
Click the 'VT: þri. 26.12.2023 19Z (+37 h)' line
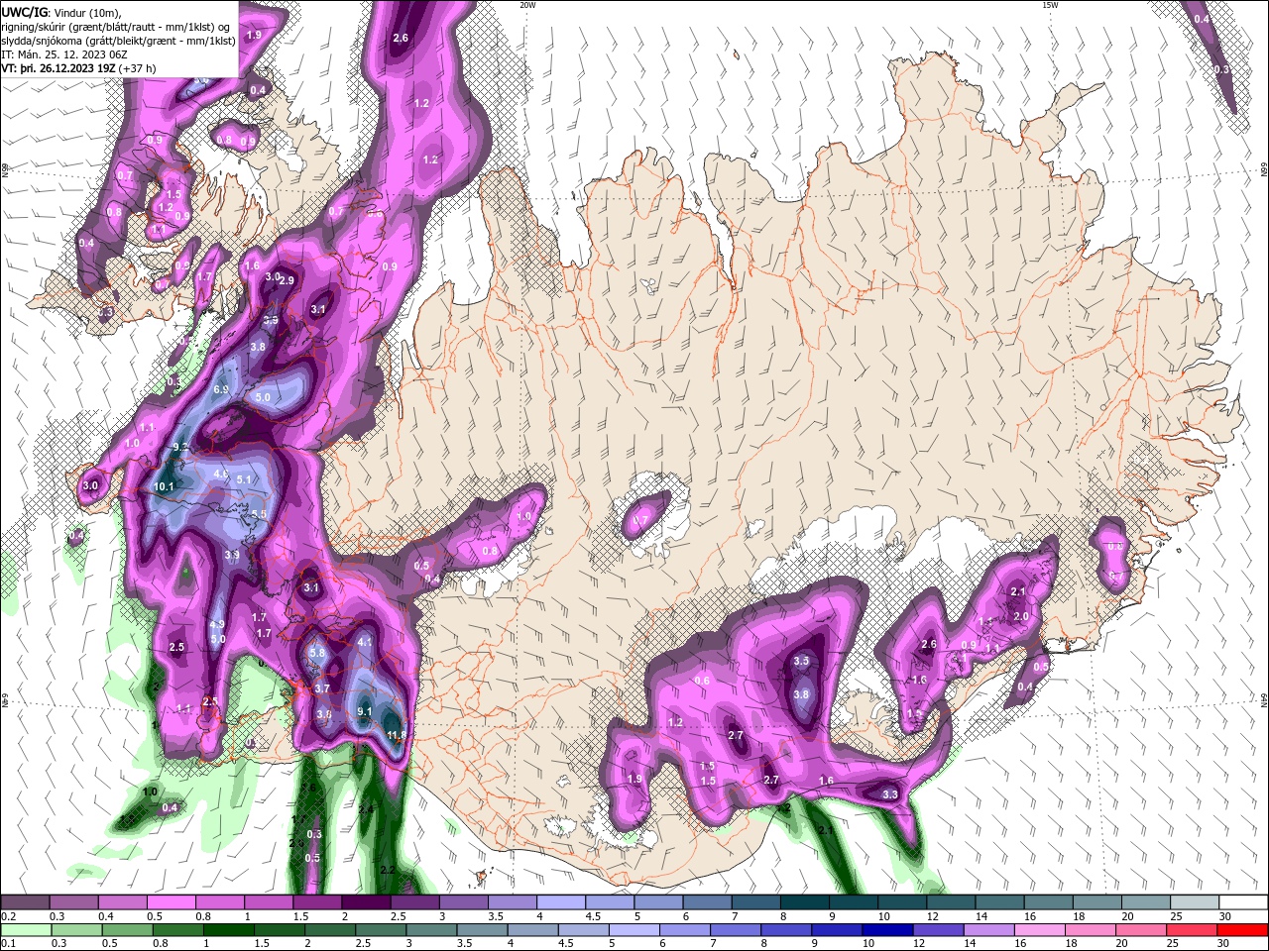(x=78, y=68)
